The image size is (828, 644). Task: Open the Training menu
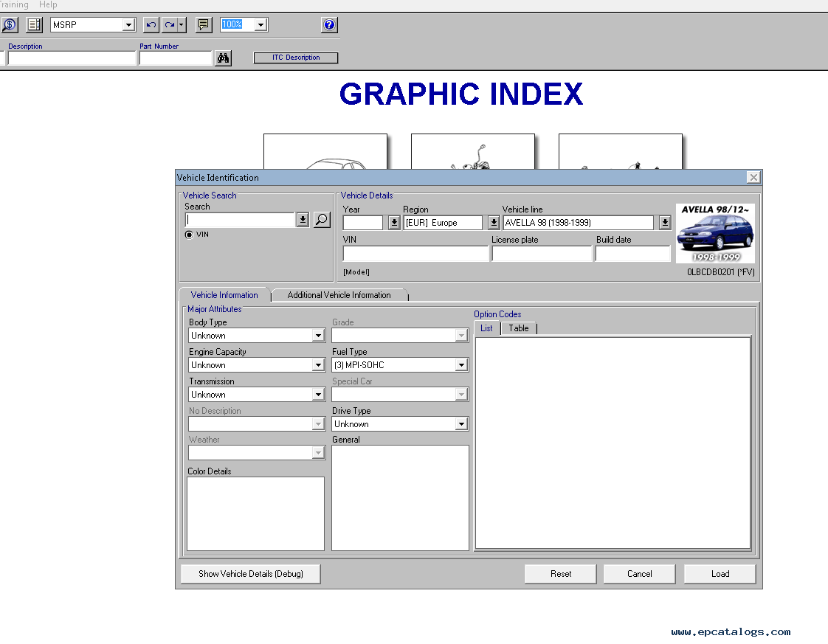pyautogui.click(x=14, y=4)
